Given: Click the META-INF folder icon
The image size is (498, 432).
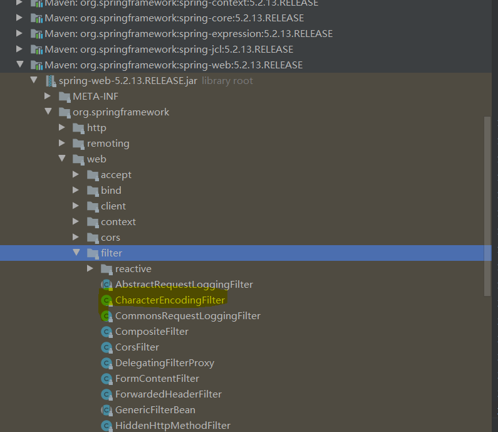Looking at the screenshot, I should click(65, 97).
